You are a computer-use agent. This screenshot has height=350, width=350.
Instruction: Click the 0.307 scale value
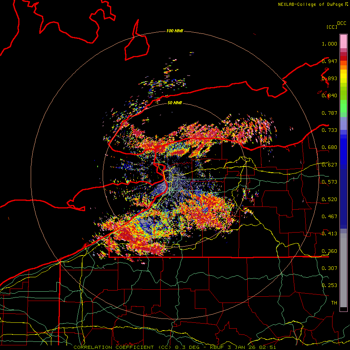click(329, 268)
